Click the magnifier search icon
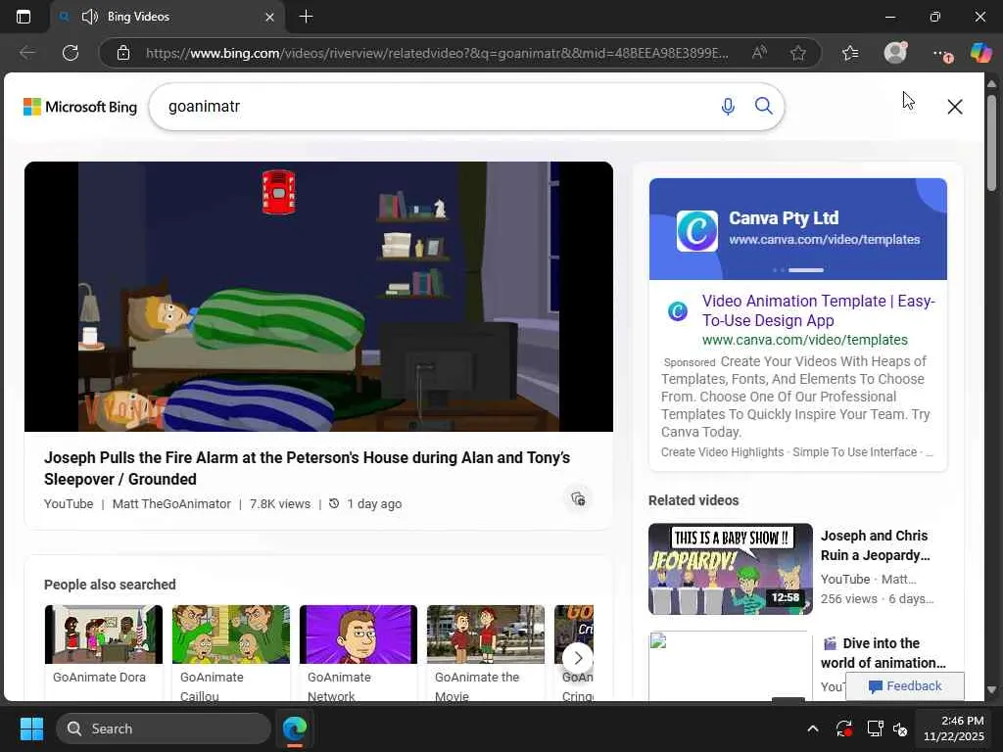The width and height of the screenshot is (1003, 752). [764, 106]
